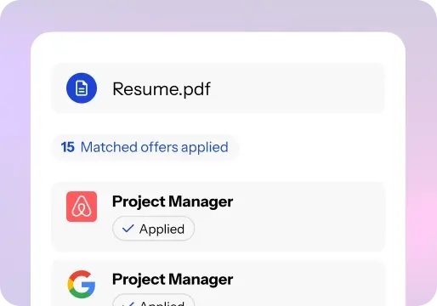437x306 pixels.
Task: Click the checkmark in Airbnb Applied badge
Action: 128,229
